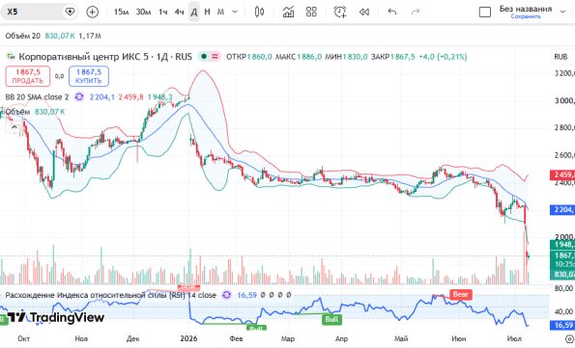Open the layout name dropdown chevron

pos(562,12)
